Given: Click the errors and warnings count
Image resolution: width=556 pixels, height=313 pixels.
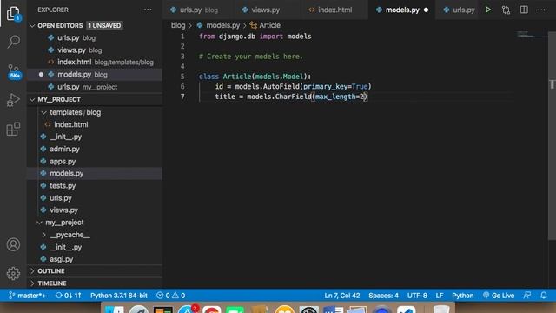Looking at the screenshot, I should point(171,296).
